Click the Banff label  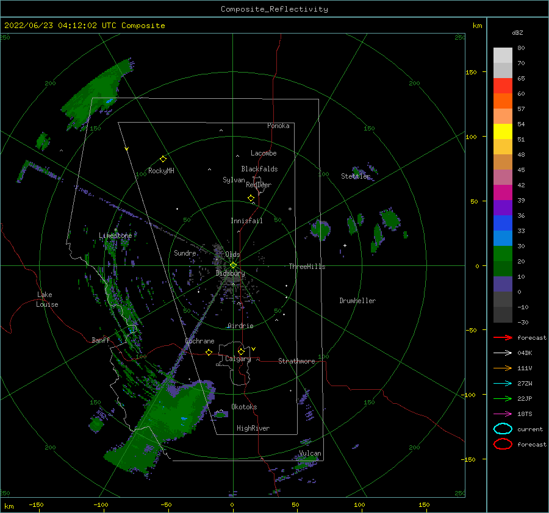101,340
